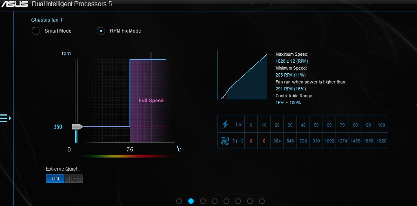Viewport: 417px width, 206px height.
Task: Click the ASUS logo
Action: pos(15,4)
